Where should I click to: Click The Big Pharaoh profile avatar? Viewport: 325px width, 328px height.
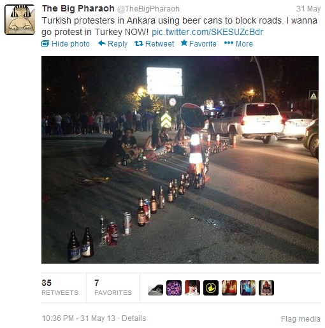[x=20, y=20]
